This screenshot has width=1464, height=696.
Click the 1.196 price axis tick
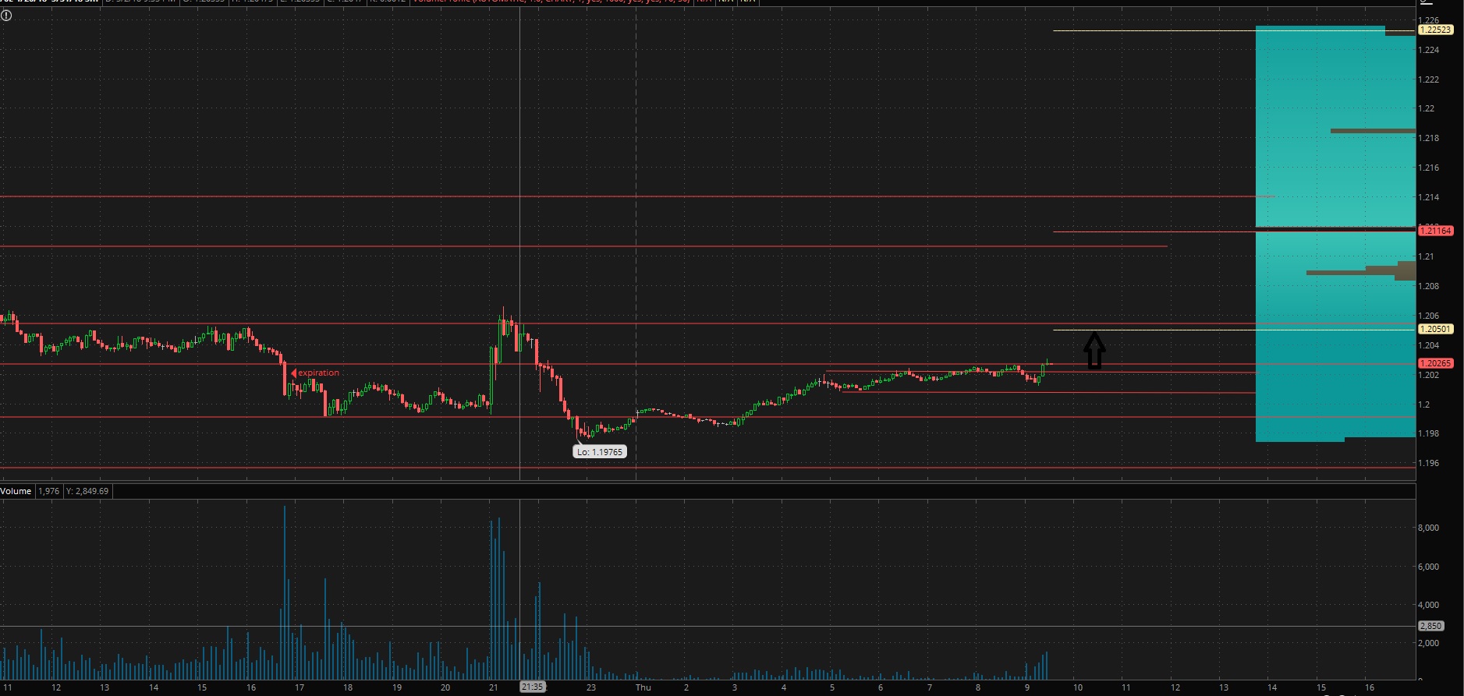[x=1429, y=463]
